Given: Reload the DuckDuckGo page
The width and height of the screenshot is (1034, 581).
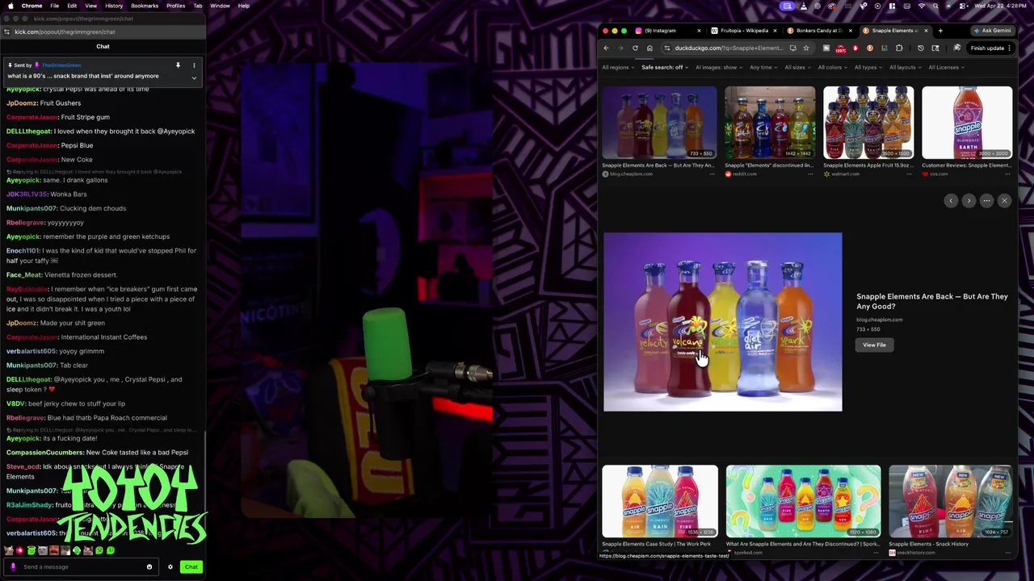Looking at the screenshot, I should click(635, 48).
